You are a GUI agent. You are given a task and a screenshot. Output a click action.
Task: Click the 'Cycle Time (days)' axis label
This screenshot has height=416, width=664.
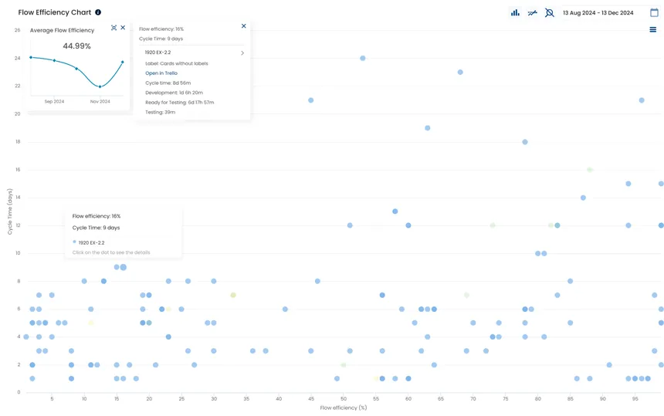[9, 211]
